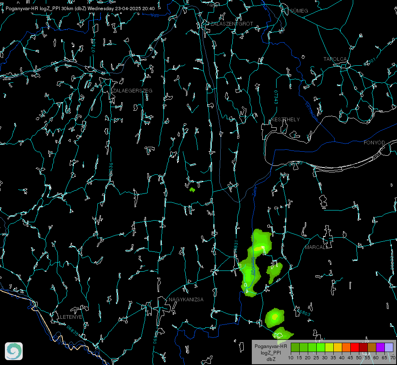Click the LETENYE town label
Viewport: 397px width, 365px height.
[x=71, y=317]
